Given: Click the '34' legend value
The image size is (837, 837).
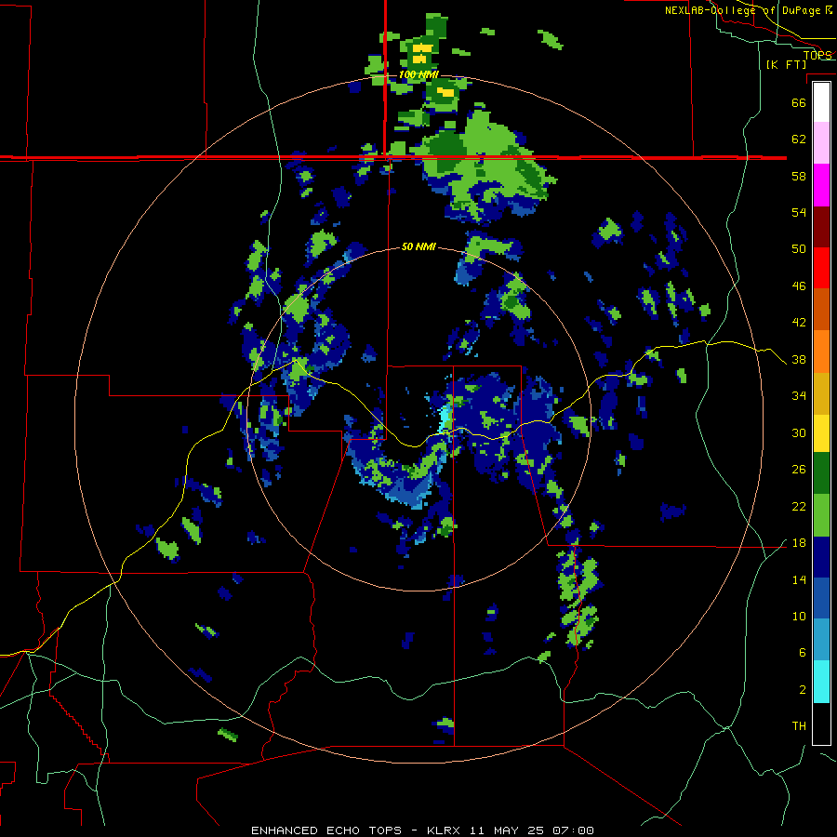Looking at the screenshot, I should (799, 396).
